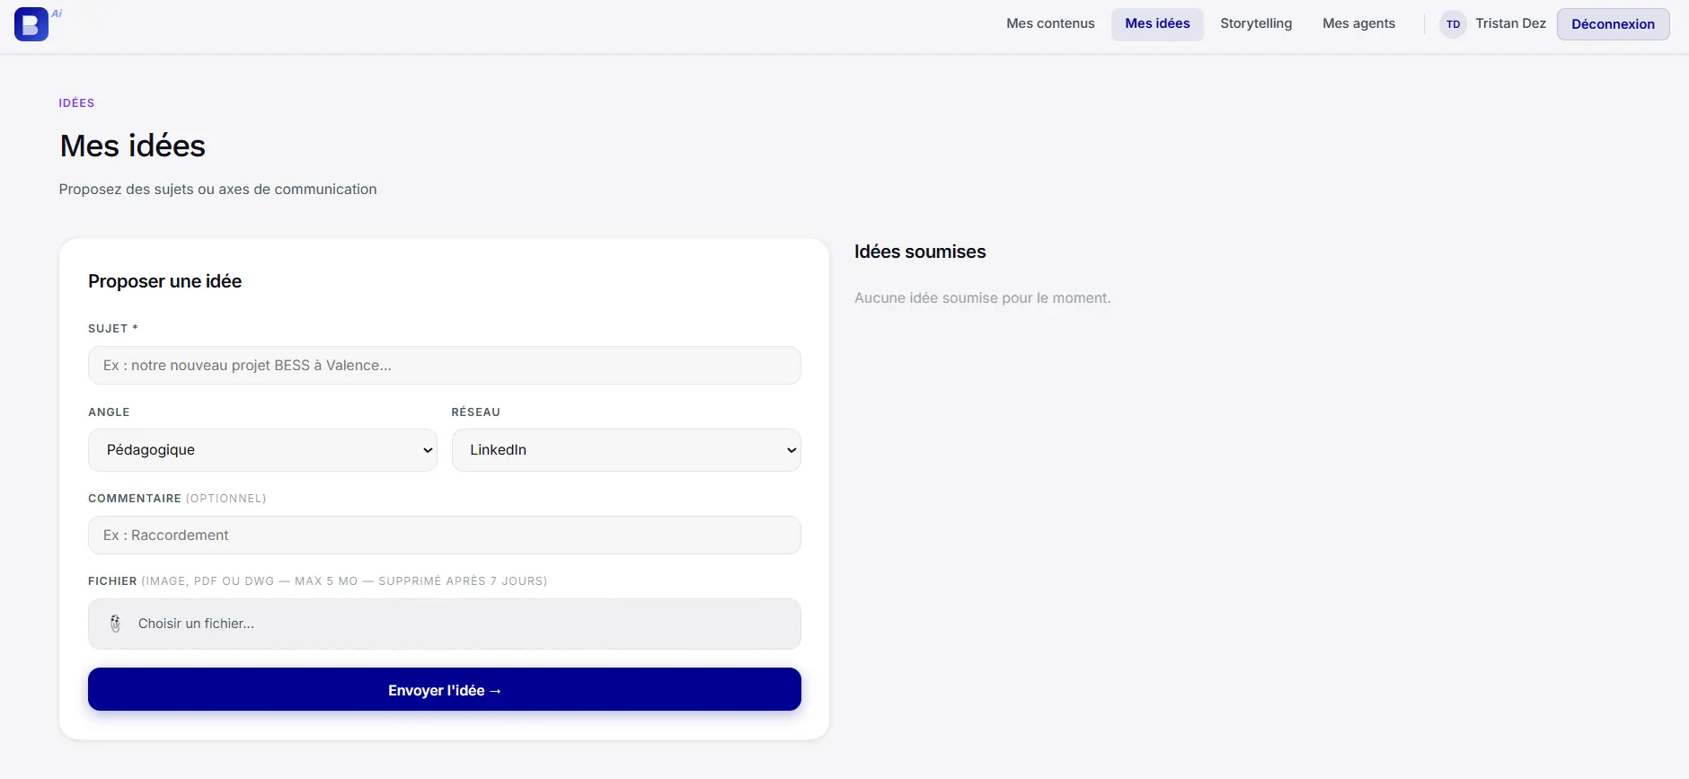Click 'Aucune idée soumise pour le moment.' text

click(982, 298)
